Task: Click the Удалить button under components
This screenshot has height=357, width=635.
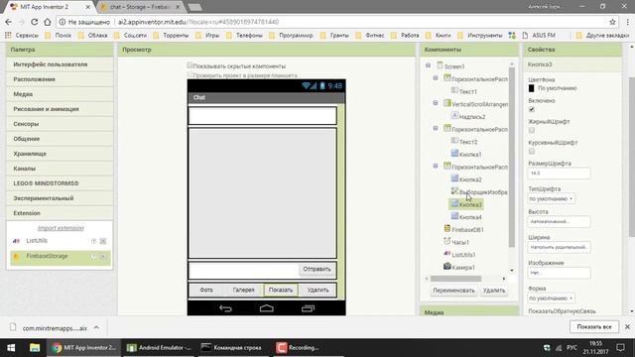Action: tap(494, 291)
